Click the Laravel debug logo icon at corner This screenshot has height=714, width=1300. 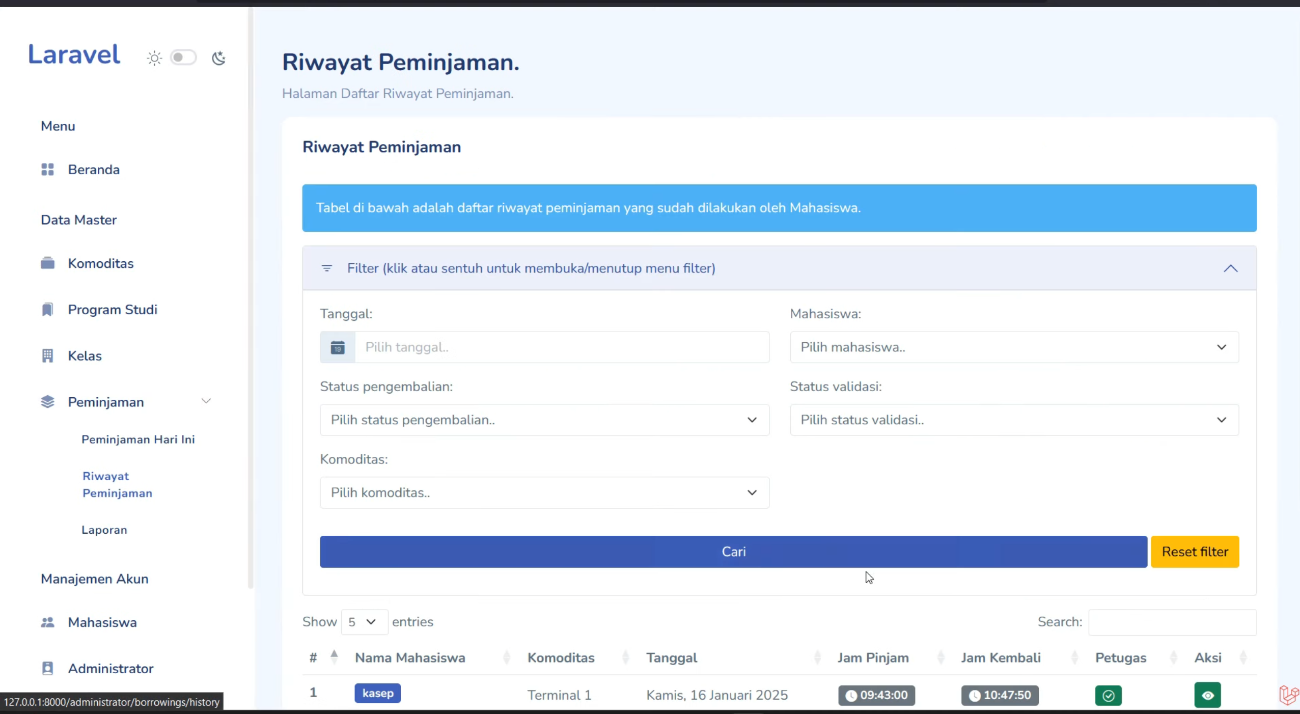pos(1289,695)
